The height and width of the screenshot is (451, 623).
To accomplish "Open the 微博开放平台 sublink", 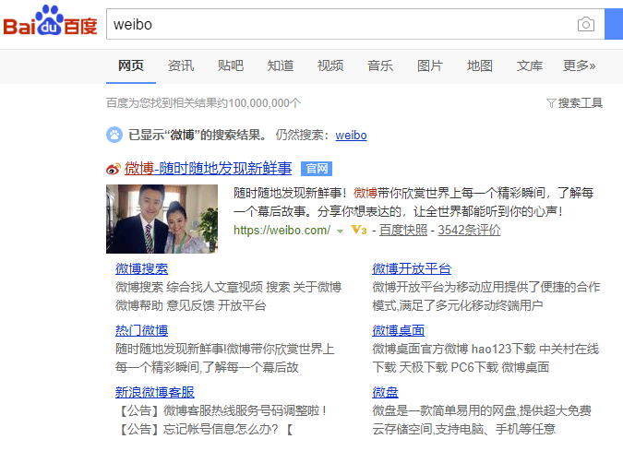I will [x=412, y=268].
